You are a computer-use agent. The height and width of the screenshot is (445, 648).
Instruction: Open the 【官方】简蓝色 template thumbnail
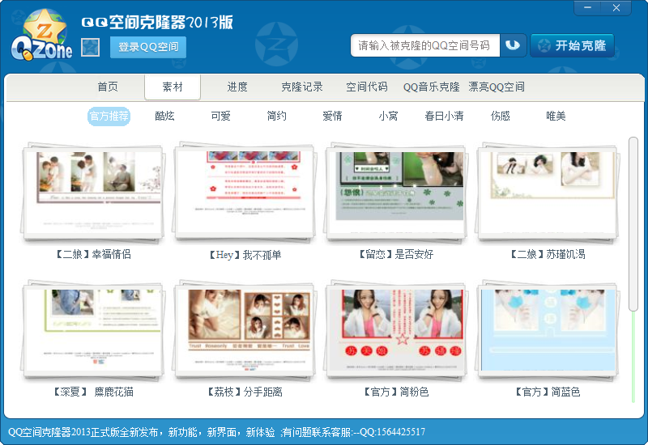(548, 330)
